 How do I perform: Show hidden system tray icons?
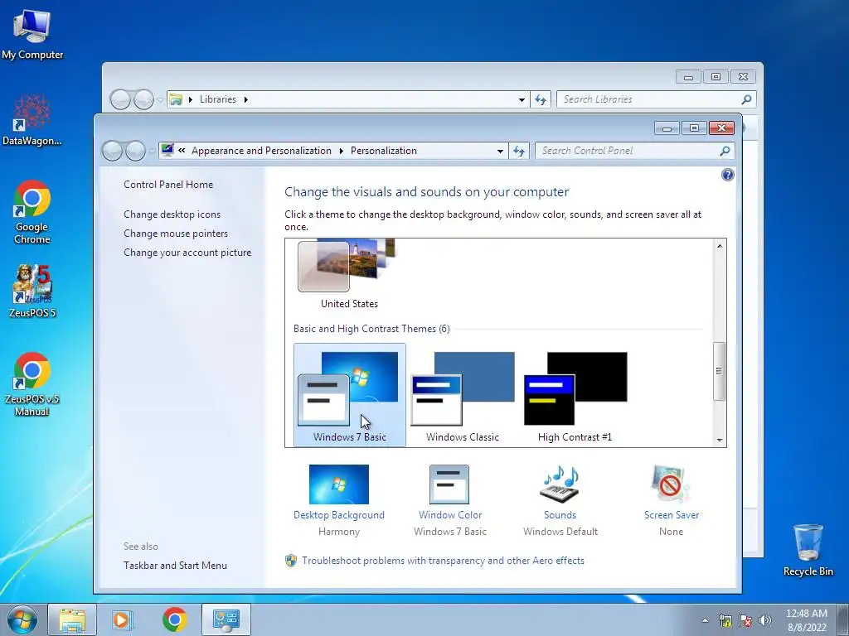click(705, 620)
